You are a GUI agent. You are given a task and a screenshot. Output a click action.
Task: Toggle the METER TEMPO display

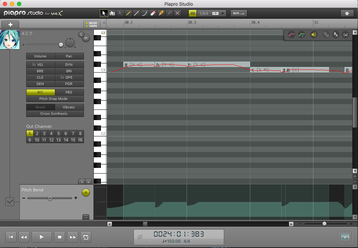click(x=92, y=24)
